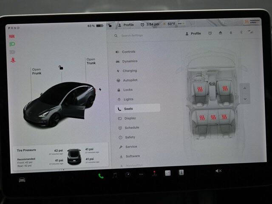Open the music app in the dock
Image resolution: width=272 pixels, height=204 pixels.
click(x=115, y=176)
